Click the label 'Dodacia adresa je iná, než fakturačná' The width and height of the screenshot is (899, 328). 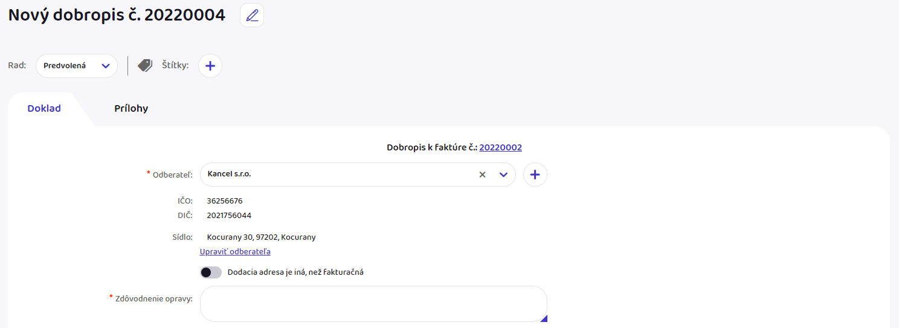[295, 272]
